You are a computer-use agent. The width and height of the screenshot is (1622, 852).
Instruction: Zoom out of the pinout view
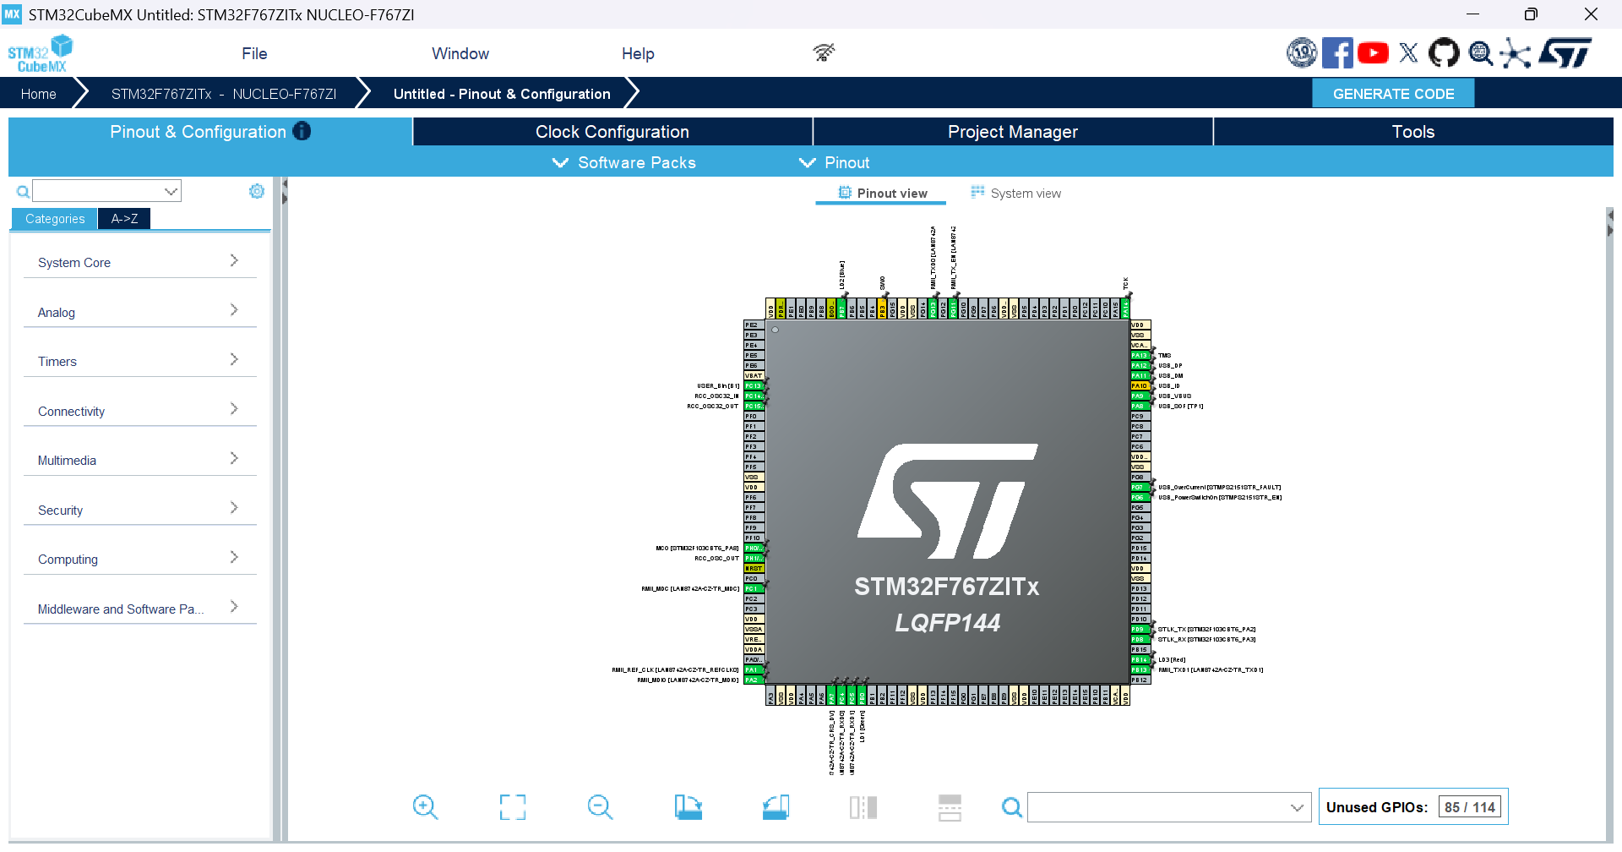pyautogui.click(x=600, y=807)
